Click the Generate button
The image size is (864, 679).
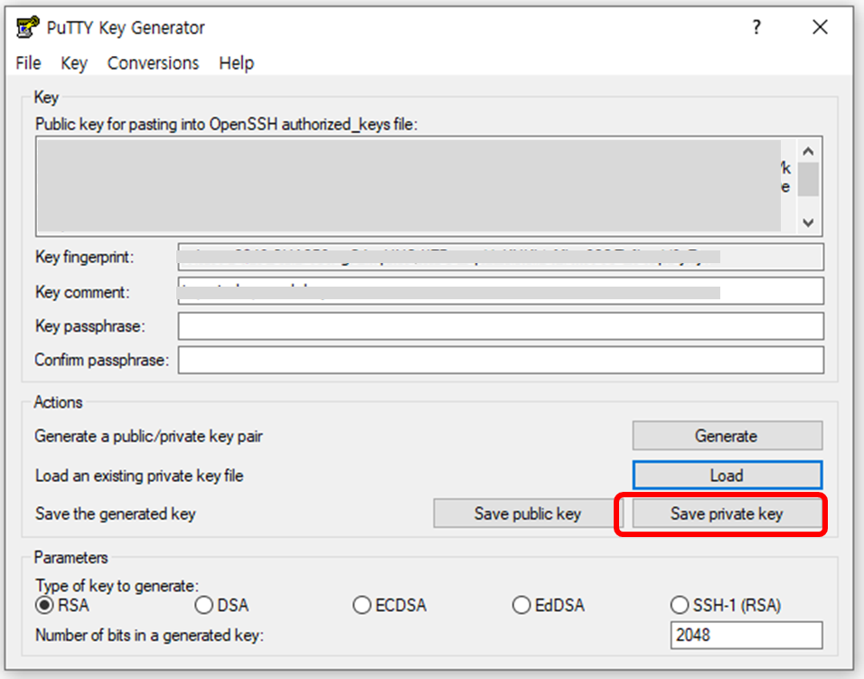pos(728,436)
